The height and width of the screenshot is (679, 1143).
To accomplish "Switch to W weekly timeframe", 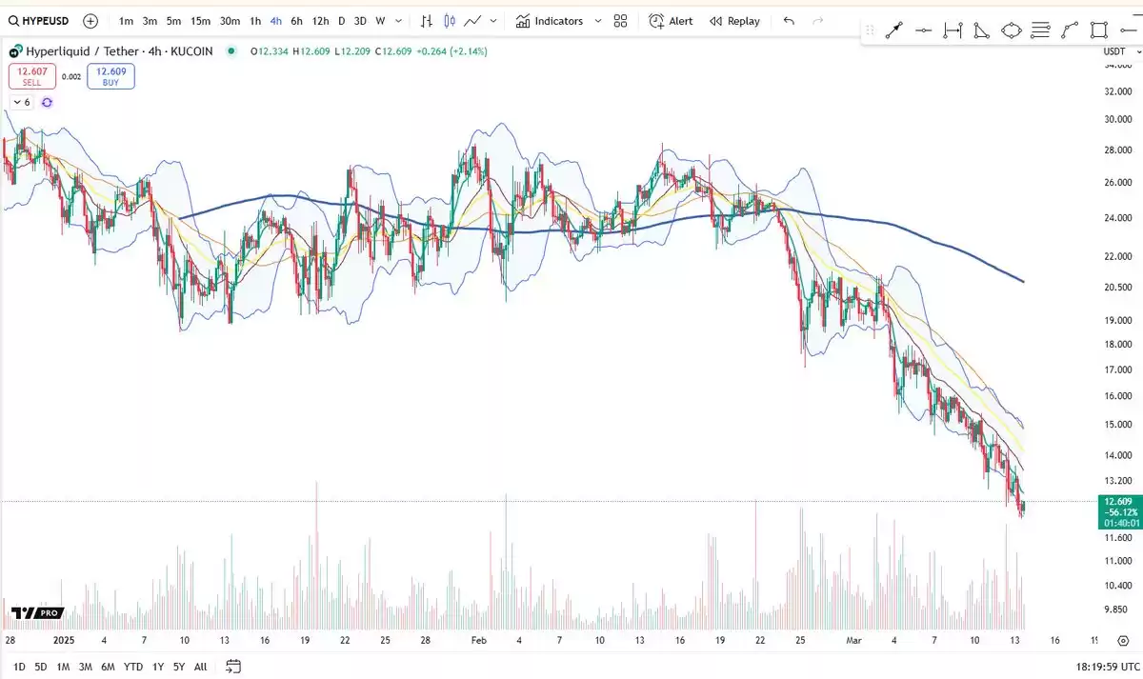I will [380, 20].
